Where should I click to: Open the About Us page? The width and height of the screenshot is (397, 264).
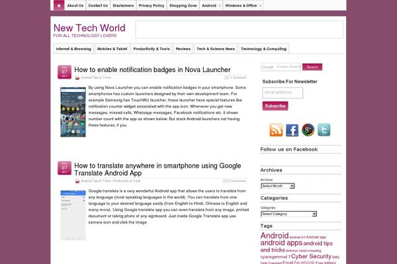[x=75, y=5]
